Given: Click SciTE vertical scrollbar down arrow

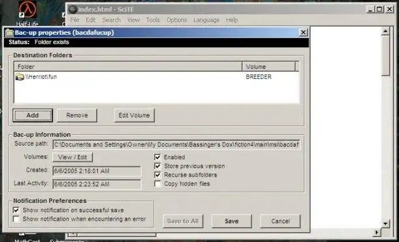Looking at the screenshot, I should 385,223.
